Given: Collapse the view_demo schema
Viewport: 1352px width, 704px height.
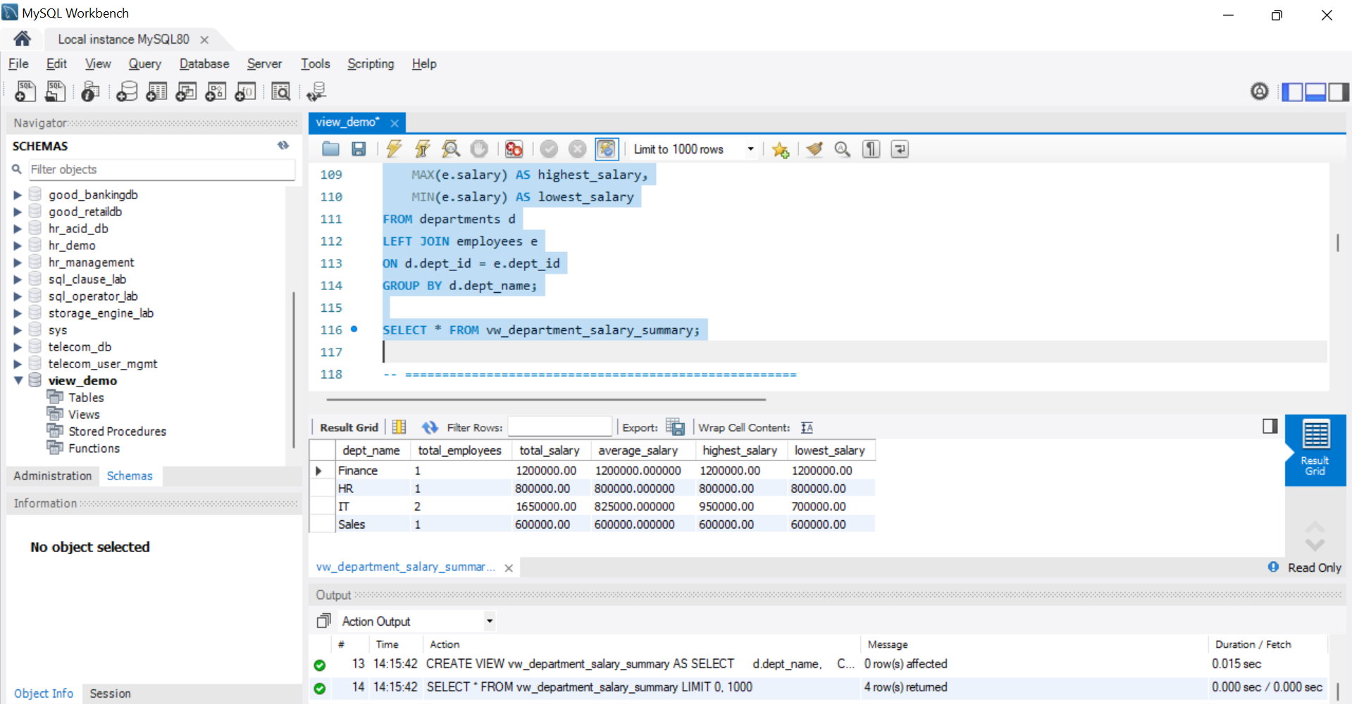Looking at the screenshot, I should pos(18,380).
